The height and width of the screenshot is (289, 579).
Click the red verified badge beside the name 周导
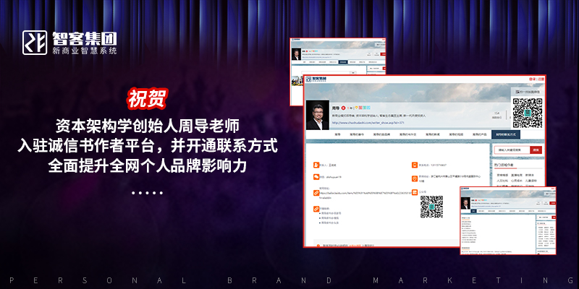pos(344,107)
